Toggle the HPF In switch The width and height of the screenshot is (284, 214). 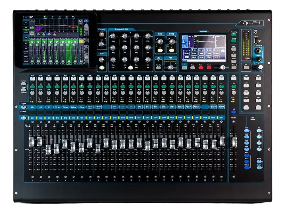[x=102, y=68]
